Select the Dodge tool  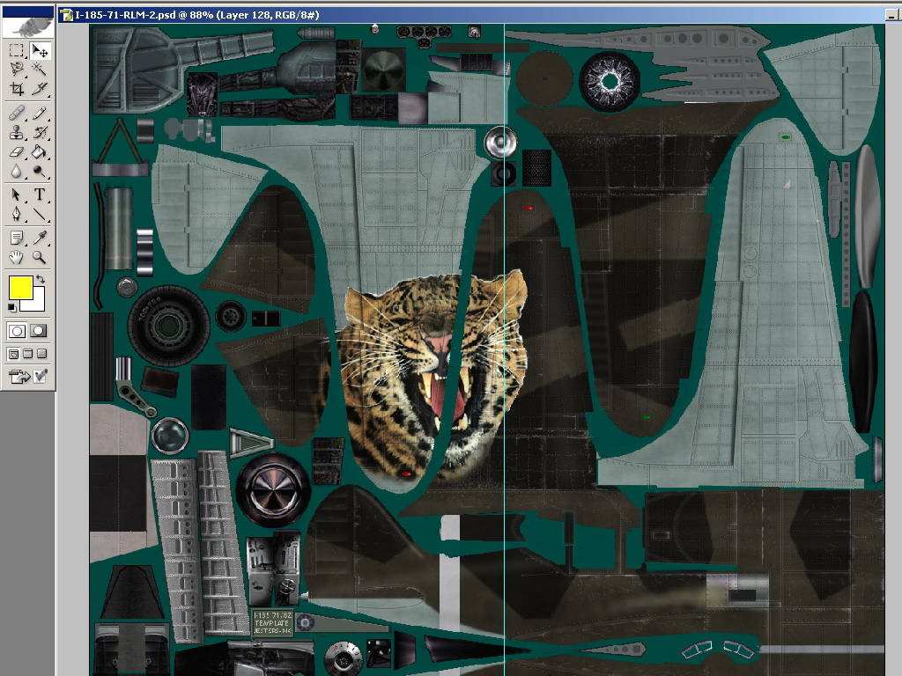[x=39, y=171]
